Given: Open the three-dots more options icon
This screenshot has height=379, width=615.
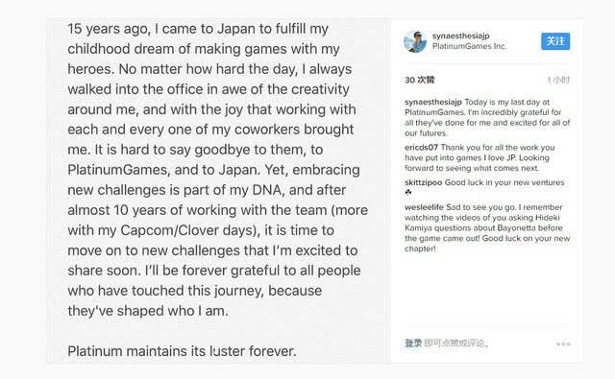Looking at the screenshot, I should [x=563, y=343].
